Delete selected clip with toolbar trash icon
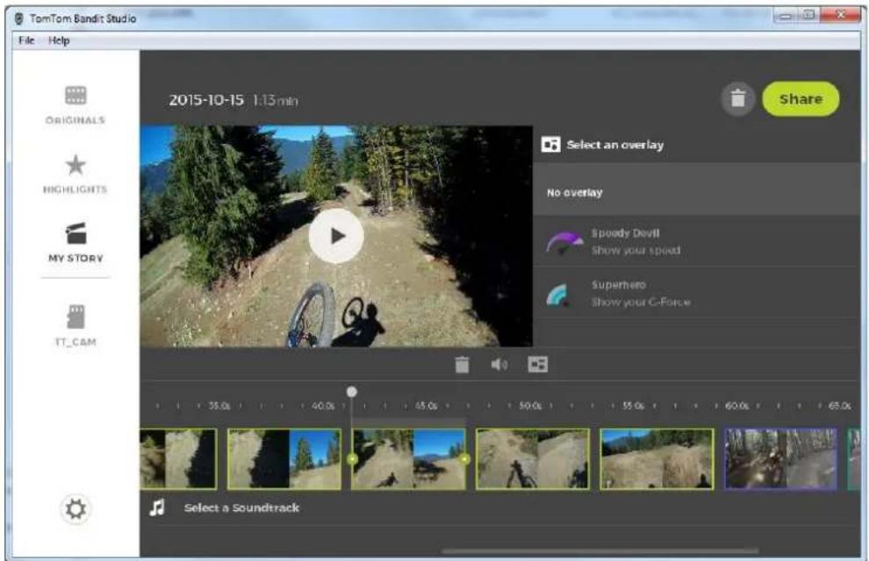The image size is (869, 561). pos(462,365)
